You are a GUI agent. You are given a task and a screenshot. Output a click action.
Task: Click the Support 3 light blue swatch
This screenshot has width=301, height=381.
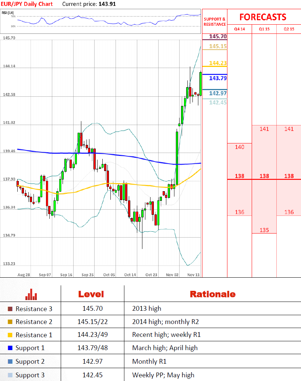tap(10, 375)
